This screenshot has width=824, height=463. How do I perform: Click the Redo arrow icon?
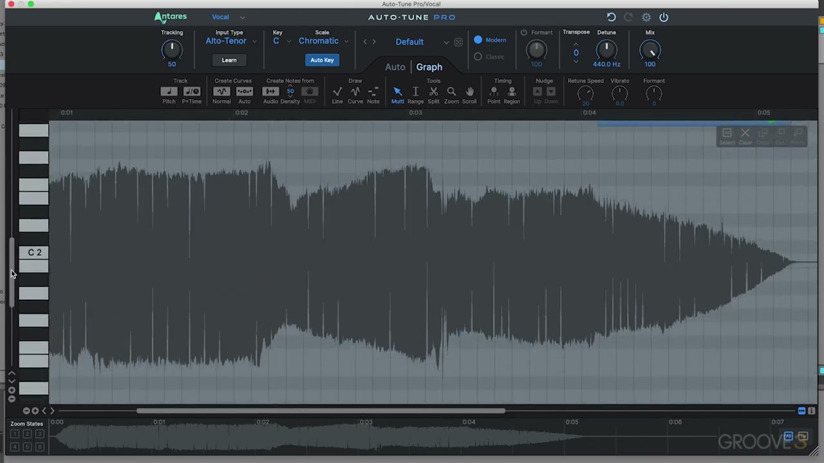point(628,17)
